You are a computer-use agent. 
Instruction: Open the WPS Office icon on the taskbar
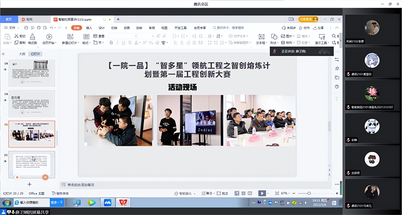pyautogui.click(x=123, y=202)
